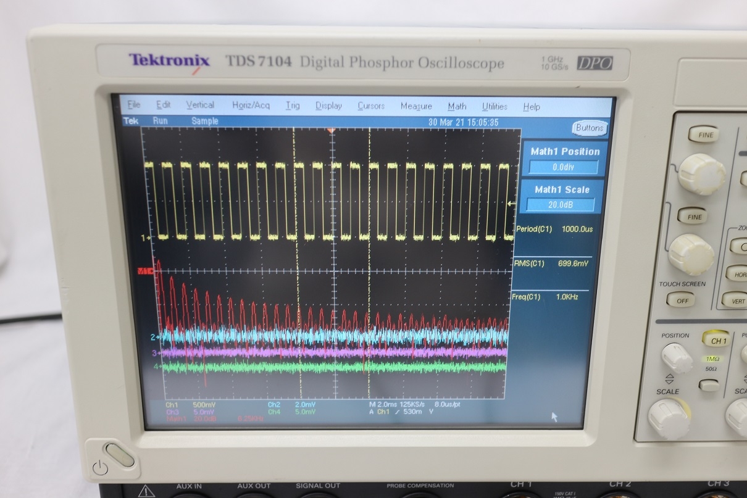
Task: Push the power standby button
Action: [119, 456]
